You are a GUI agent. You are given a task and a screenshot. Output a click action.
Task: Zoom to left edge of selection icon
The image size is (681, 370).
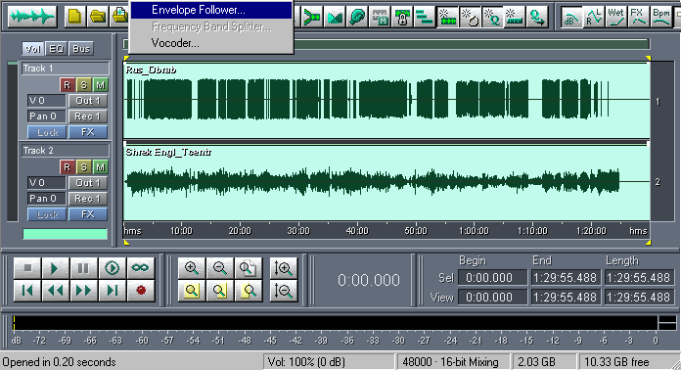click(x=220, y=291)
